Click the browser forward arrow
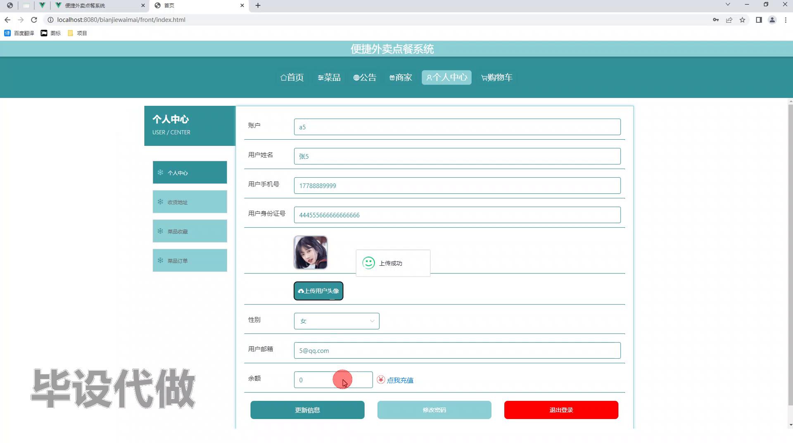This screenshot has width=793, height=443. 21,20
